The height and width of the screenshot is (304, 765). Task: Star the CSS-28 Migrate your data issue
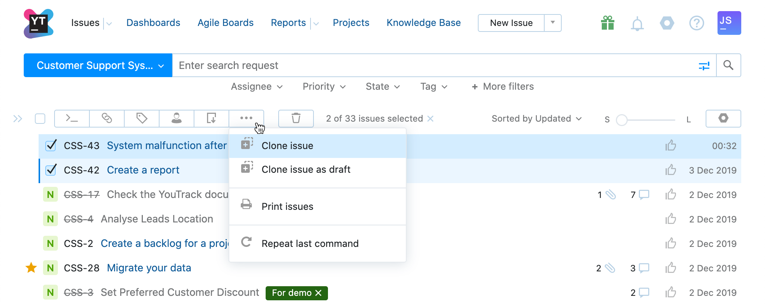31,268
